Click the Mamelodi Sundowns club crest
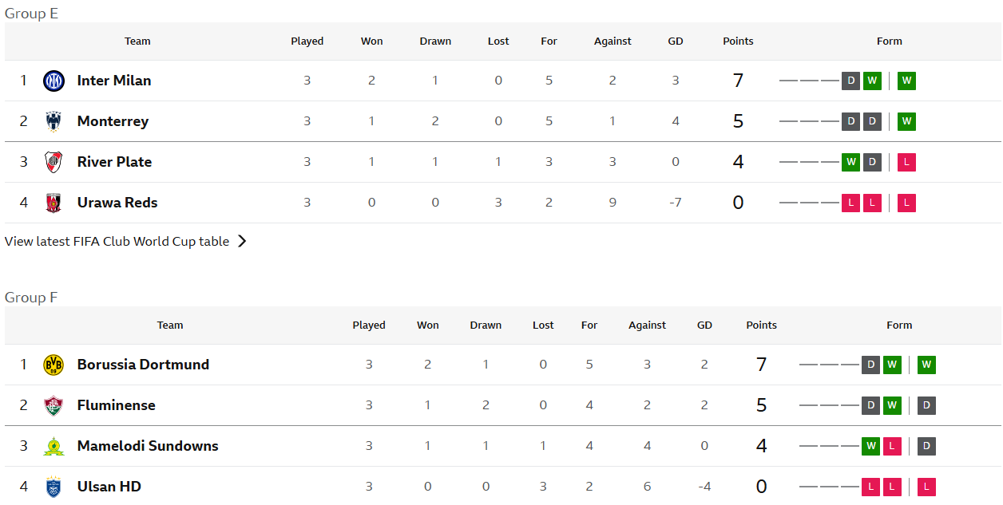Viewport: 1003px width, 505px height. pos(54,446)
